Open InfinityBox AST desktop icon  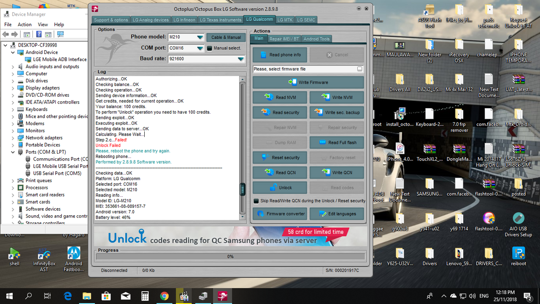44,259
